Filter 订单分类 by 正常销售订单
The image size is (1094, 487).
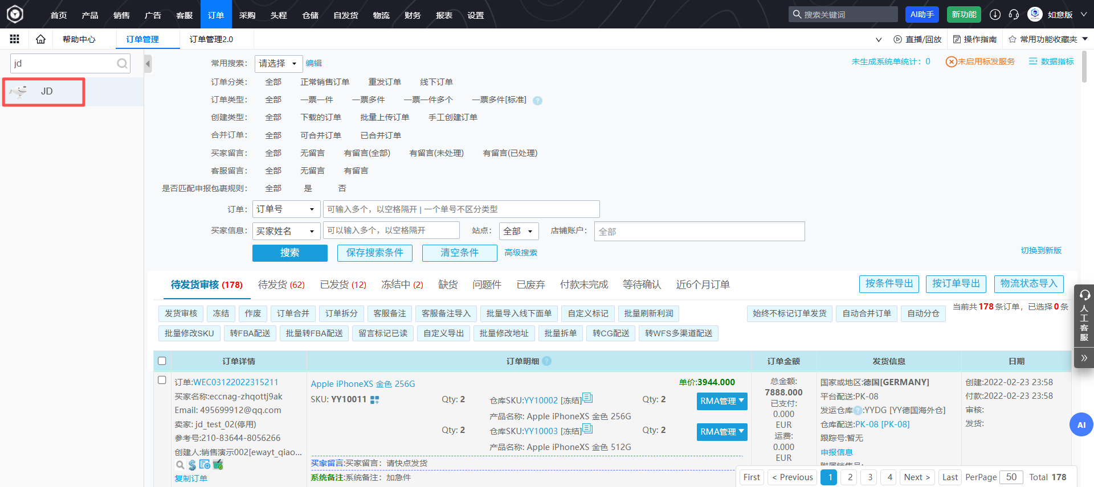325,82
